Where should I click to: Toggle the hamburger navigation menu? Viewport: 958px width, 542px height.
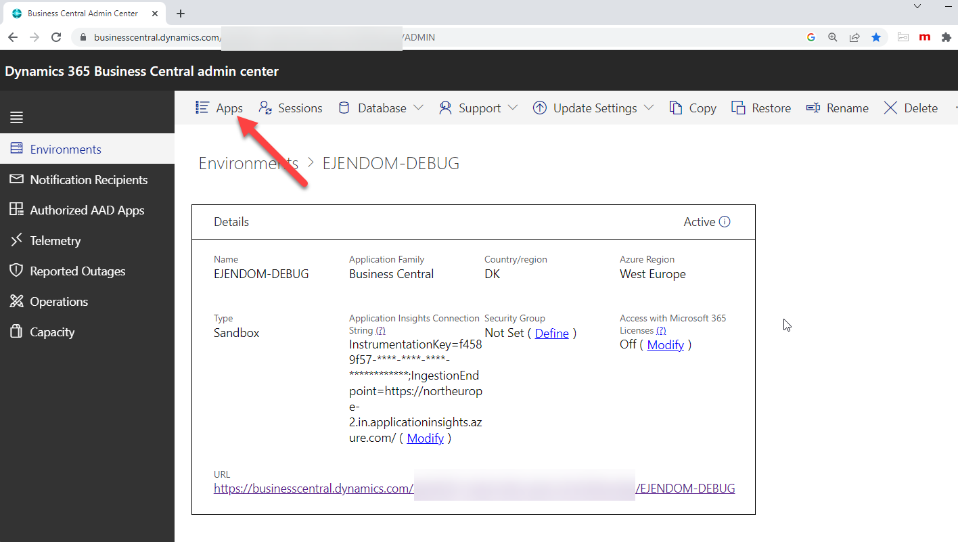click(17, 118)
